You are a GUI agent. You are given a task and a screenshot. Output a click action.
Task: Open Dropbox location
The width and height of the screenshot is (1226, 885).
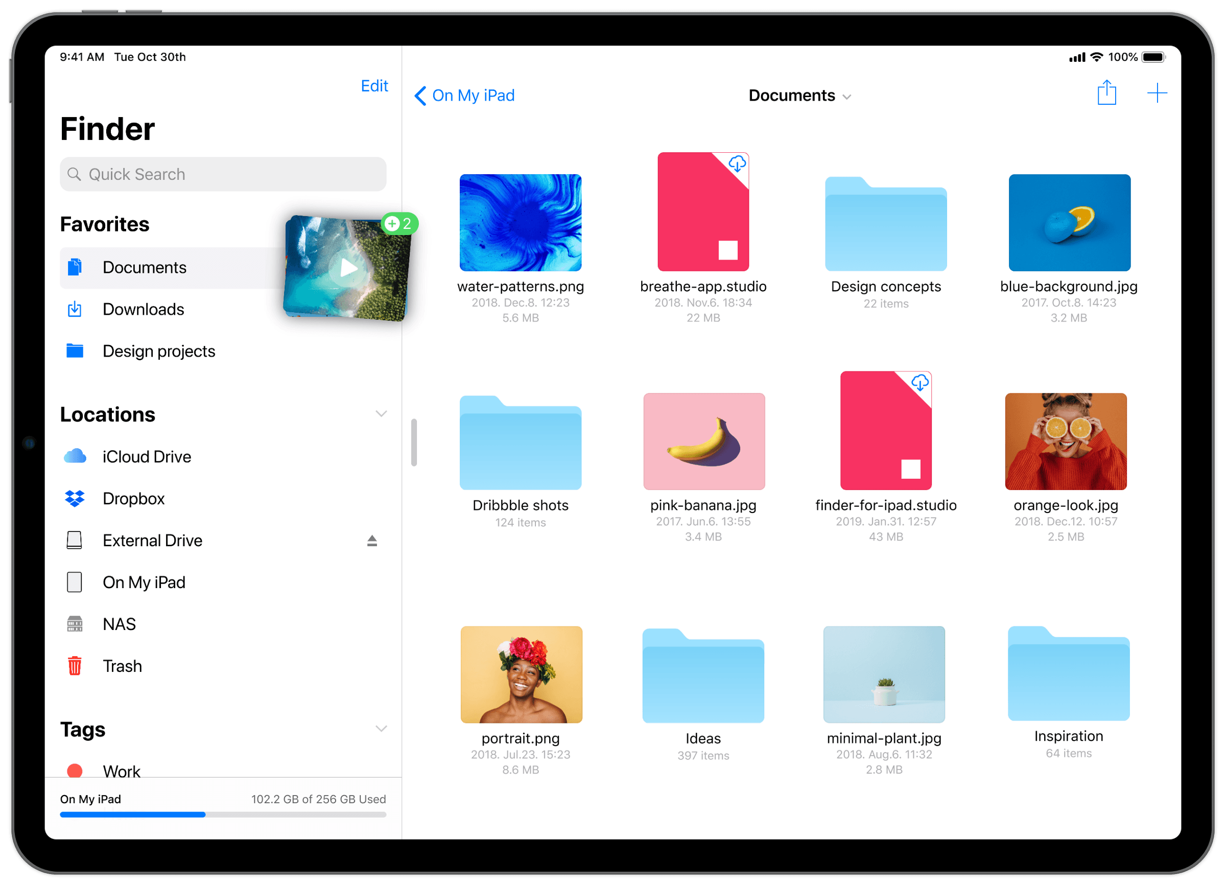[x=223, y=499]
